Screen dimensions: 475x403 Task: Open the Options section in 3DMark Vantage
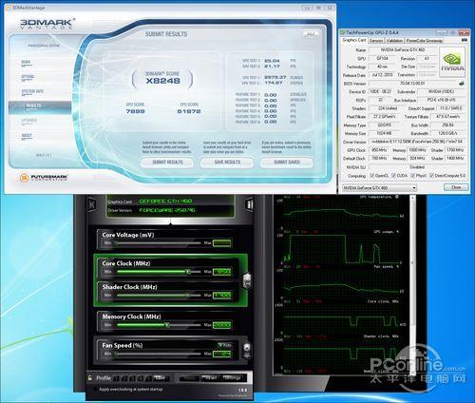[x=28, y=77]
